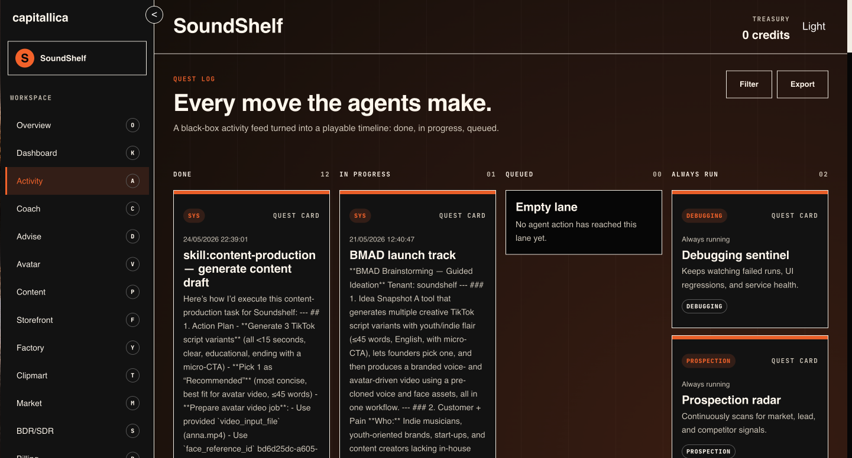Click the Queued lane count 00
The image size is (852, 458).
(x=657, y=175)
